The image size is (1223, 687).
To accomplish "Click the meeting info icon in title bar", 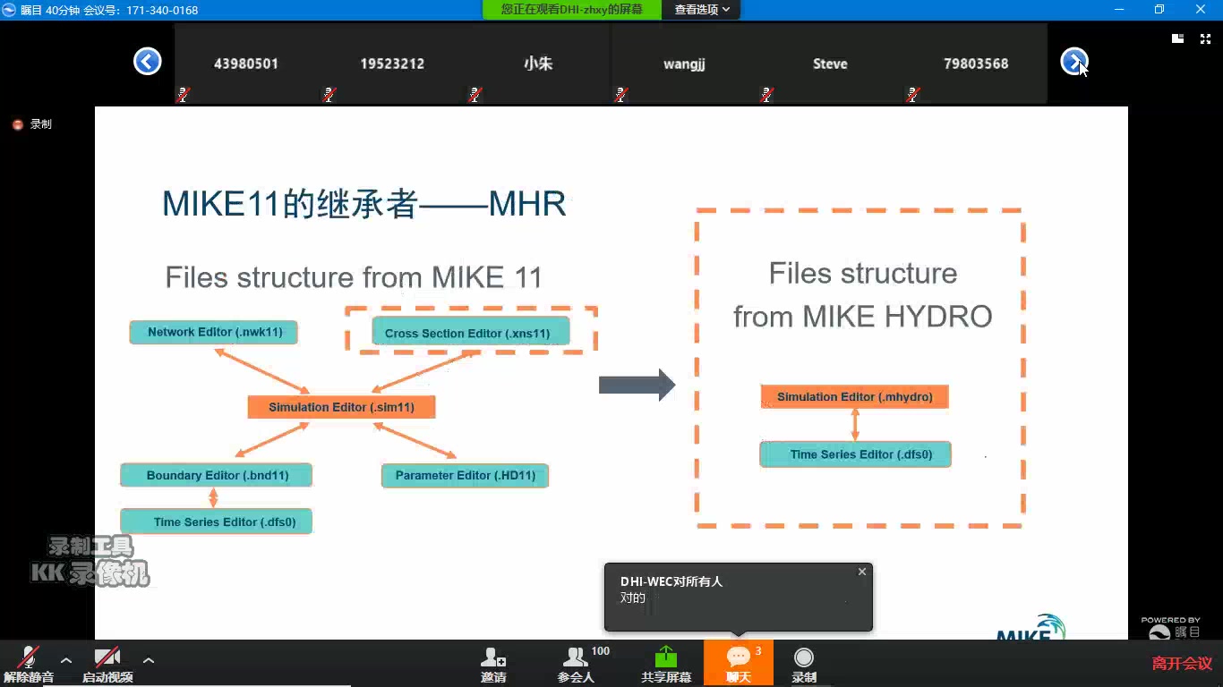I will click(9, 10).
